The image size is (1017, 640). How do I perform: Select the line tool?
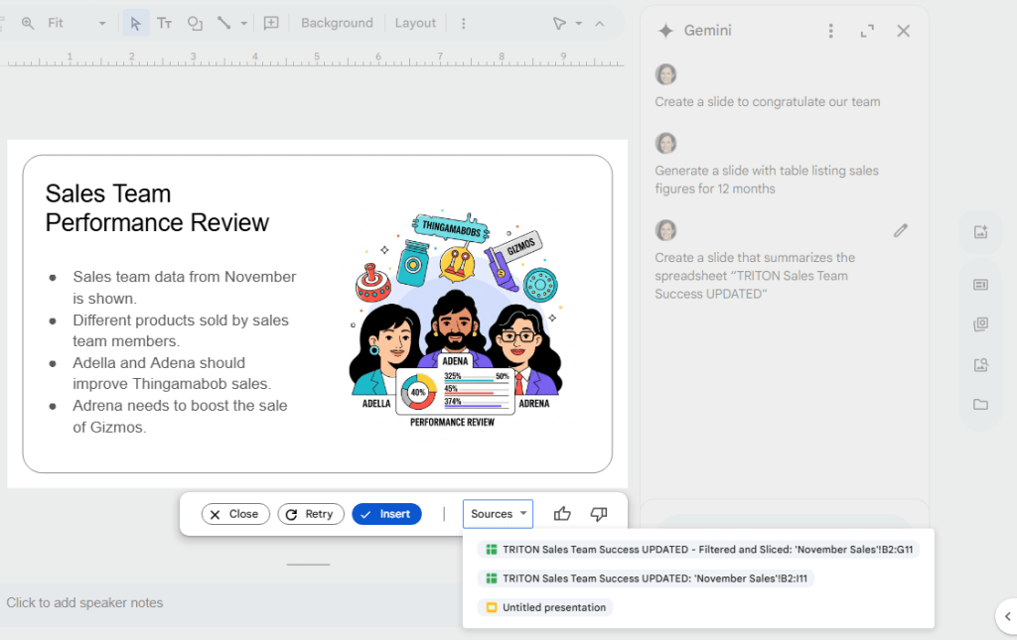tap(222, 22)
